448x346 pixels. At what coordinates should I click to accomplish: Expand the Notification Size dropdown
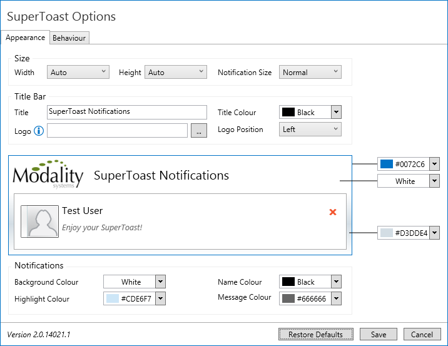(x=310, y=72)
